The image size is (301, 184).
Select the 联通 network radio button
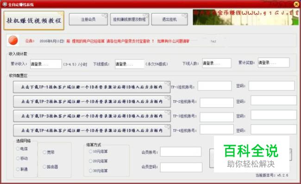click(x=18, y=169)
